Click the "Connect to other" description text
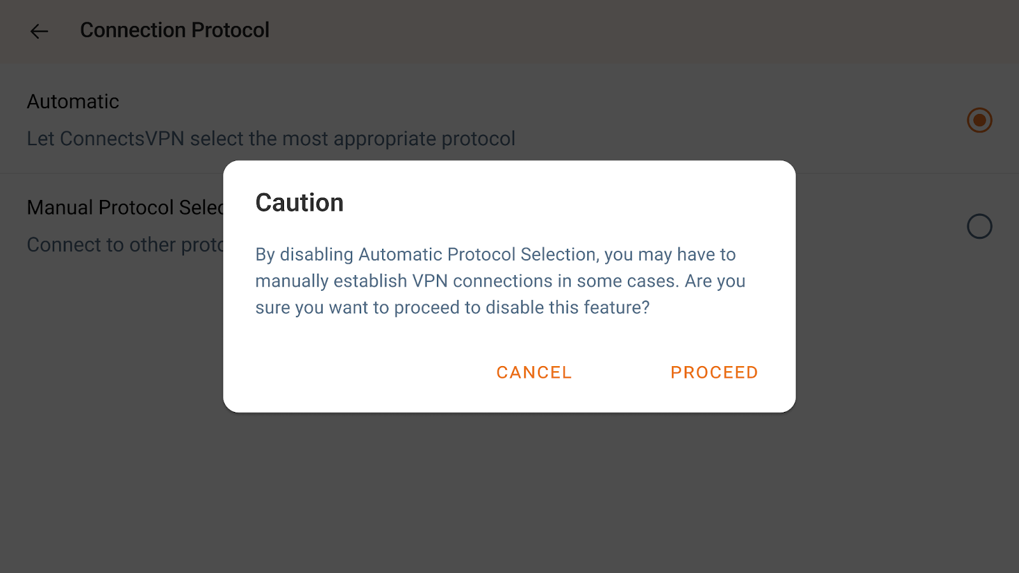The image size is (1019, 573). click(x=125, y=245)
